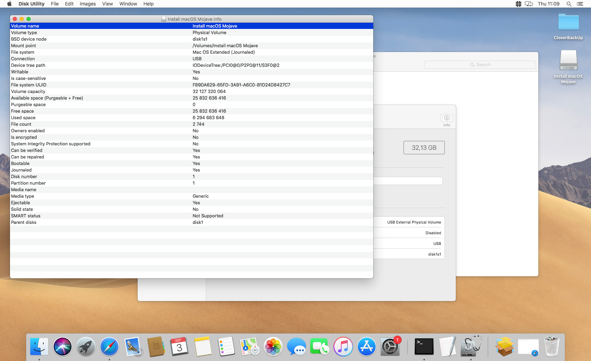591x361 pixels.
Task: Open the View menu
Action: (107, 4)
